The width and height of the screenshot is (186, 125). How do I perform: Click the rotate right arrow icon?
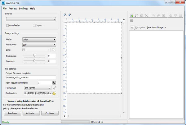[158, 15]
